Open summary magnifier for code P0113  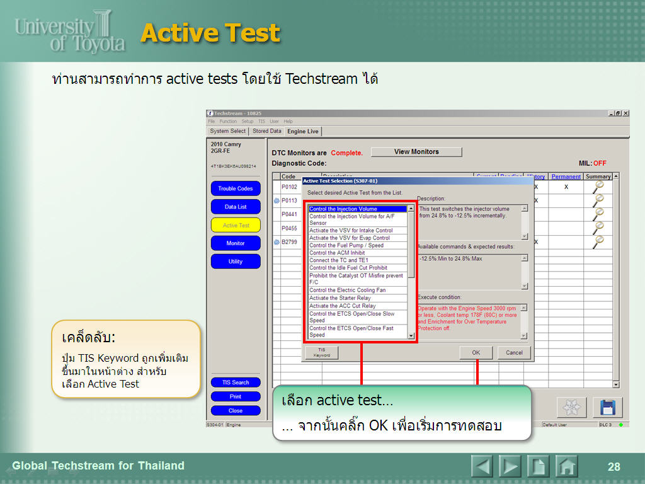[598, 200]
